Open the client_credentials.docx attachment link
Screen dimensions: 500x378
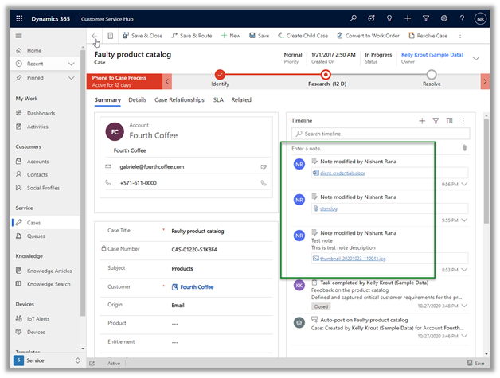(x=342, y=173)
